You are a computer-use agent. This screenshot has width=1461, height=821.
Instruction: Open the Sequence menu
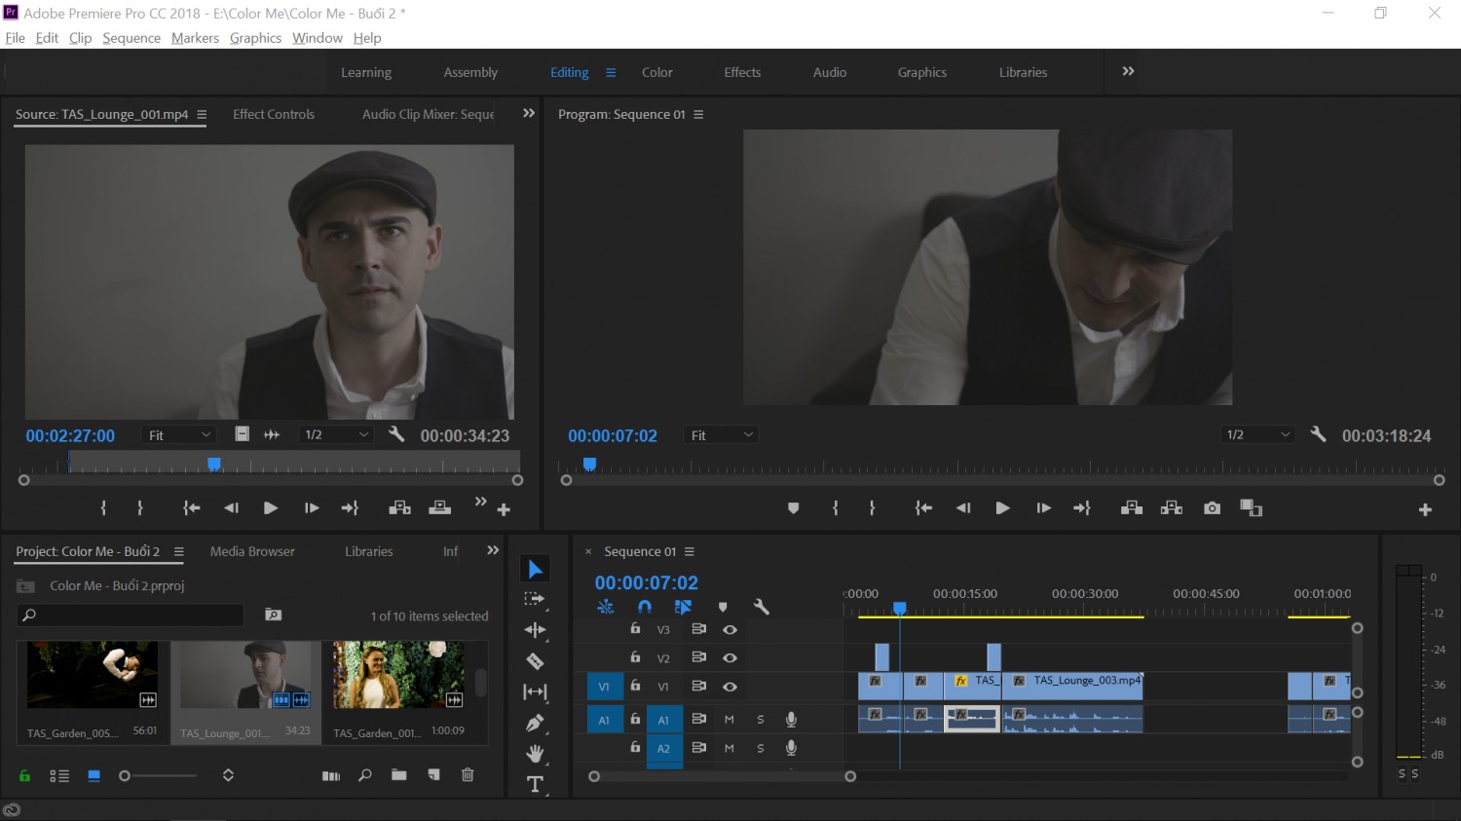pos(131,38)
